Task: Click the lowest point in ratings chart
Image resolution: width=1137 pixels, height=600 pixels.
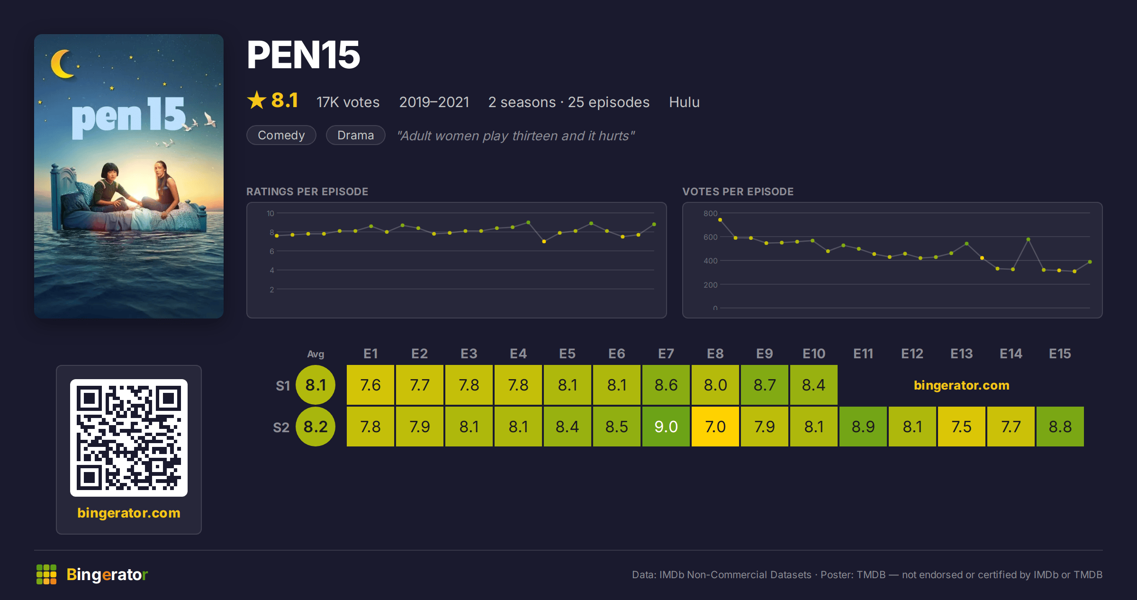Action: pos(544,242)
